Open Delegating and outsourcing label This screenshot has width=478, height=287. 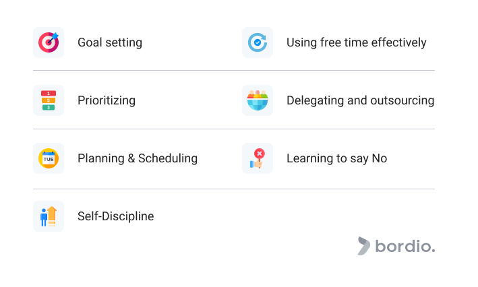click(360, 100)
